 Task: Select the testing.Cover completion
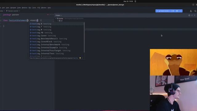pyautogui.click(x=56, y=36)
